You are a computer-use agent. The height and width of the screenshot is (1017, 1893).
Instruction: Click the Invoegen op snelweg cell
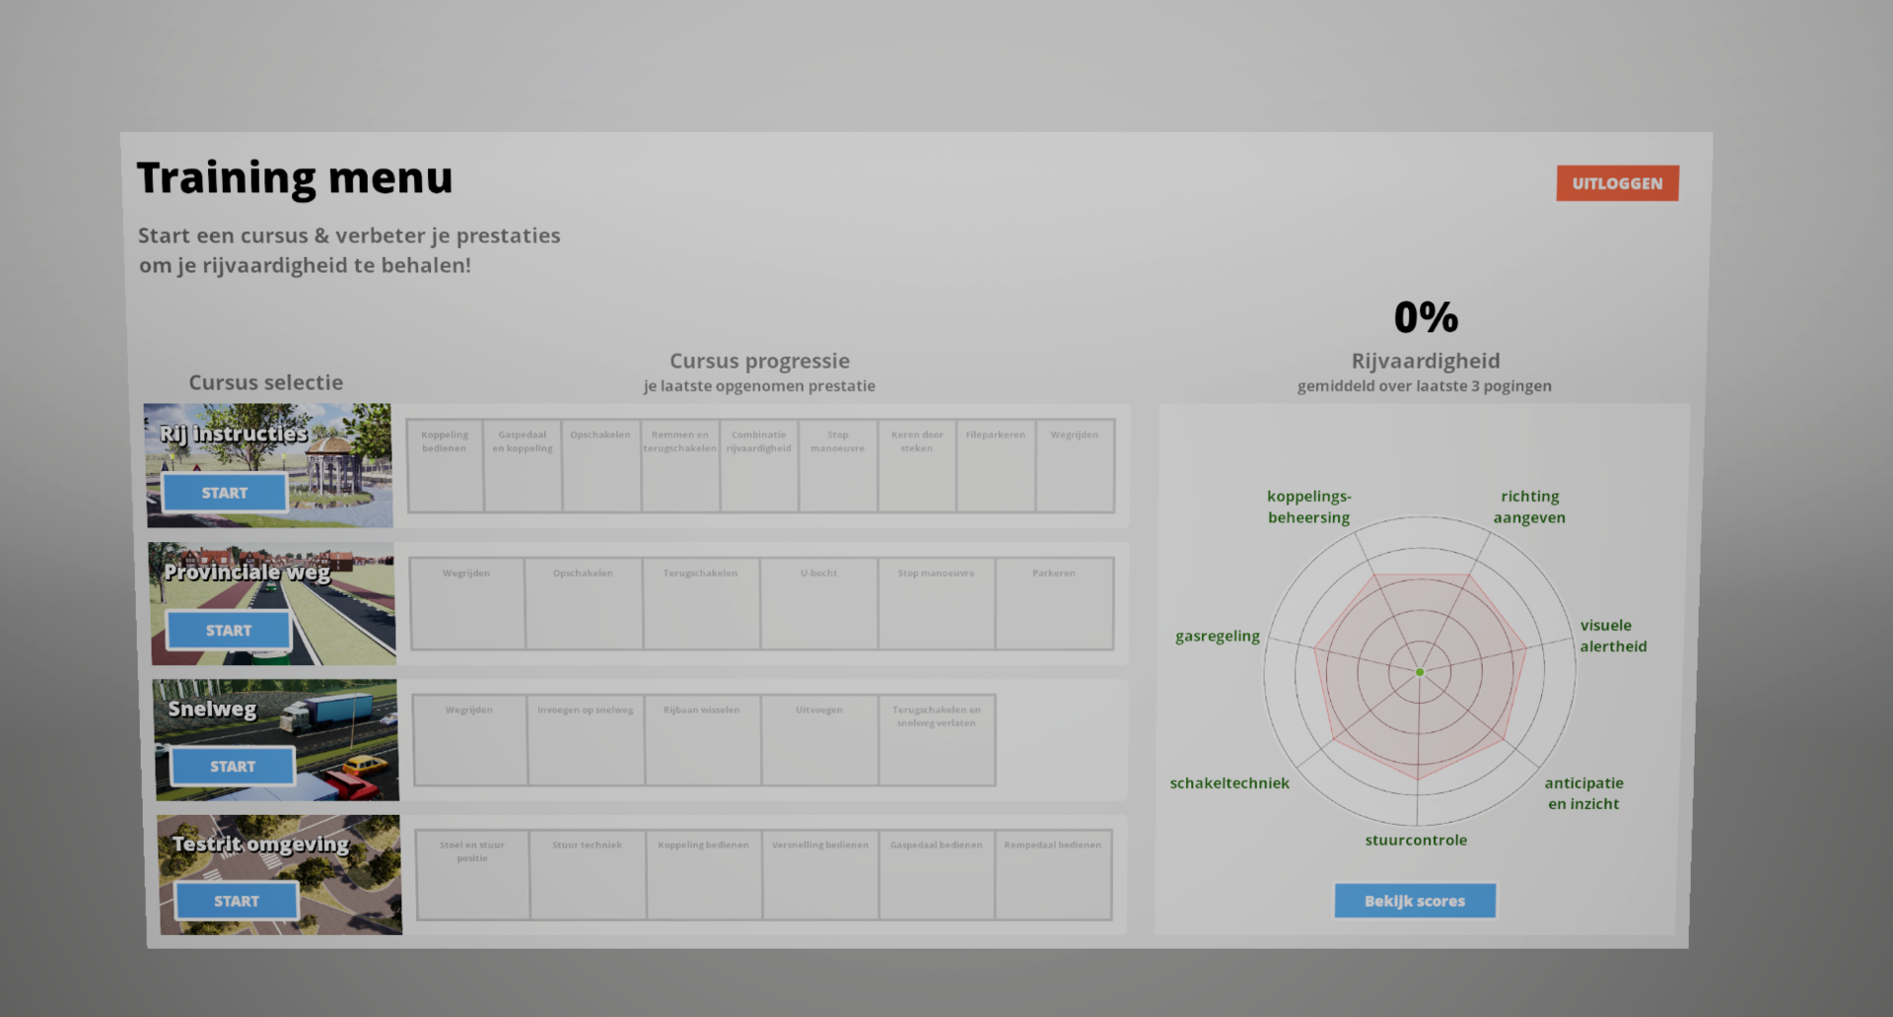[586, 740]
